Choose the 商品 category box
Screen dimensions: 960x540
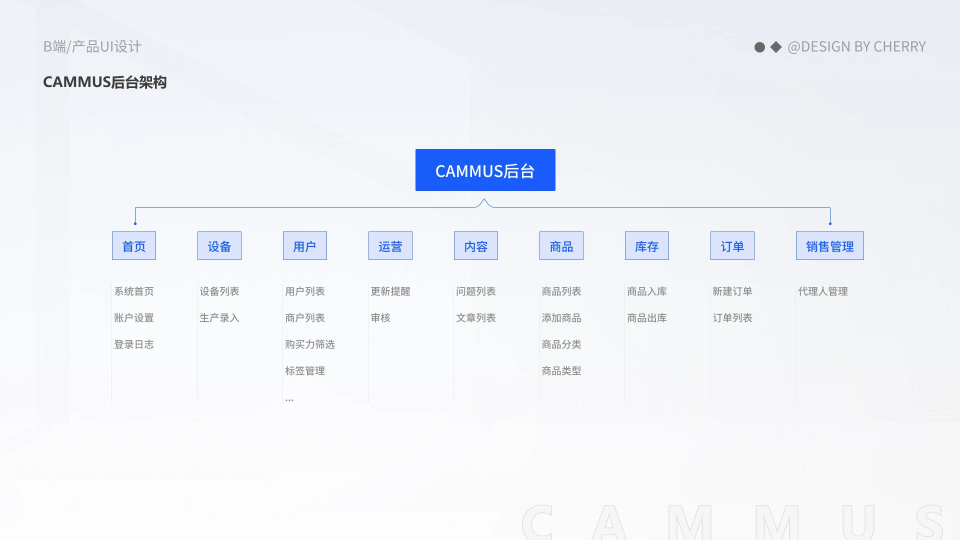561,246
